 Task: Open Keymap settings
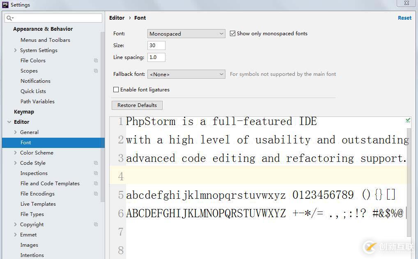tap(24, 112)
